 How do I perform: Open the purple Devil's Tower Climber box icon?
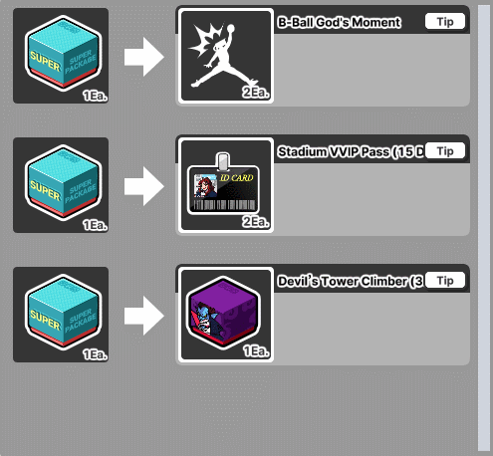click(226, 315)
